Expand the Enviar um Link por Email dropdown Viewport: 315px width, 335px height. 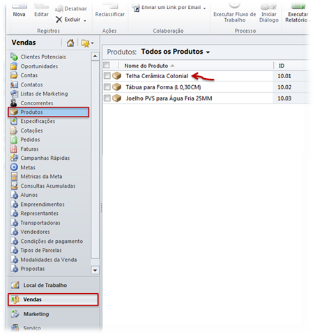pos(205,8)
